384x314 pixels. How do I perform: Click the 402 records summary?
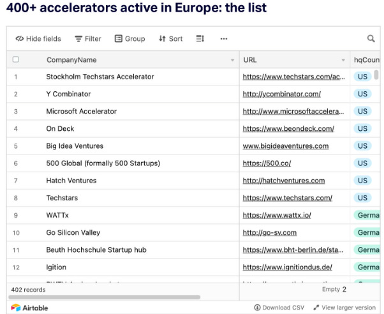(28, 290)
